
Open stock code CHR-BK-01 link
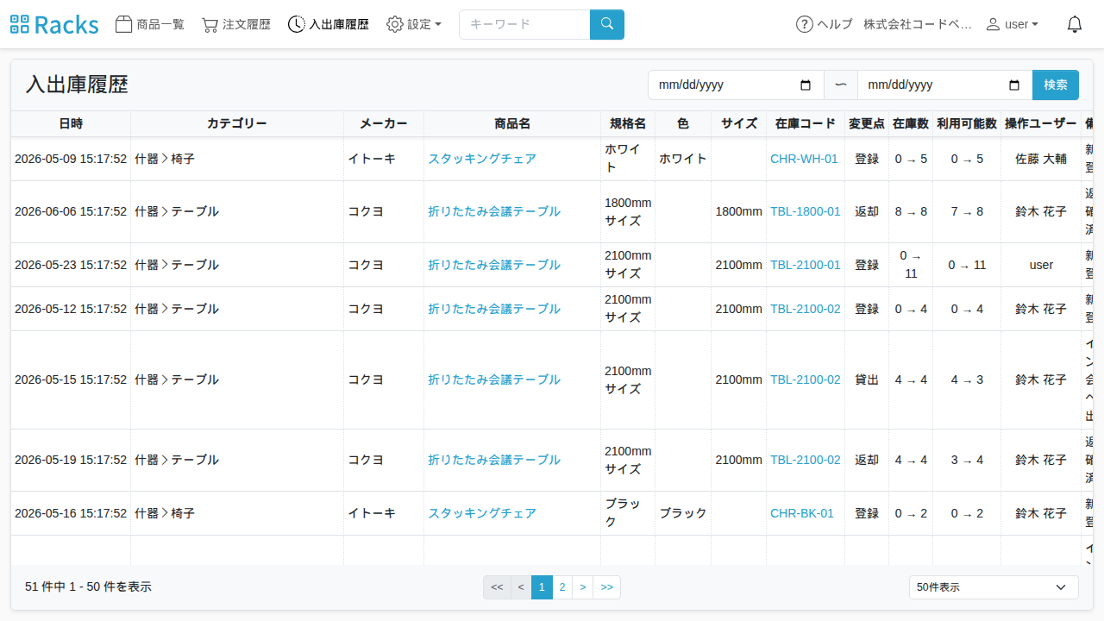point(802,513)
